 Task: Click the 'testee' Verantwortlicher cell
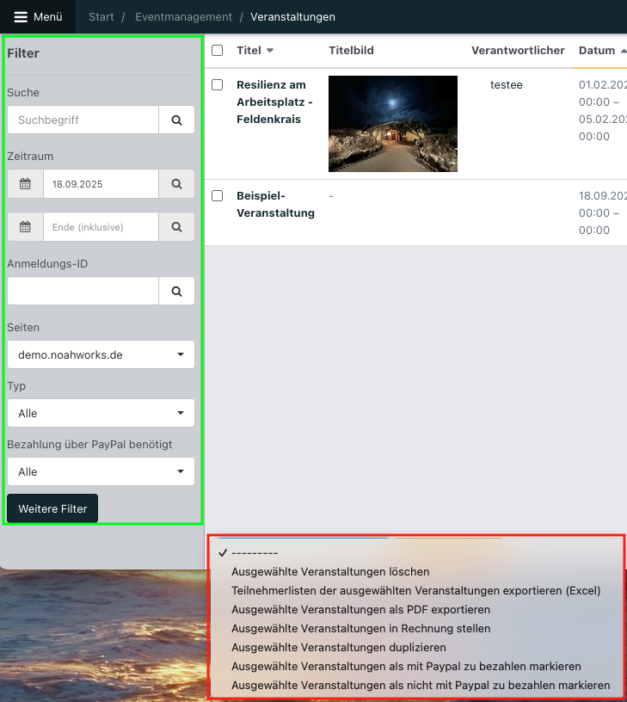507,84
